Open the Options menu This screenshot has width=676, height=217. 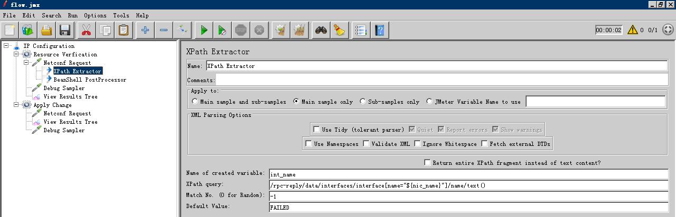(95, 15)
